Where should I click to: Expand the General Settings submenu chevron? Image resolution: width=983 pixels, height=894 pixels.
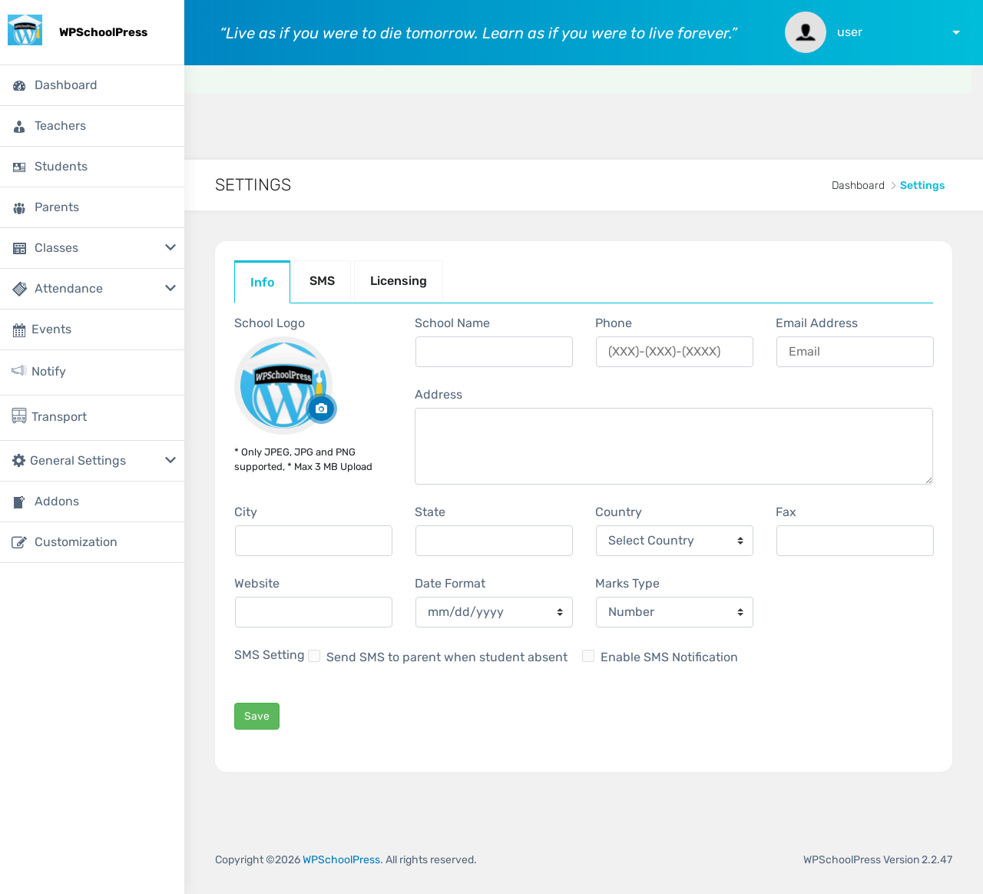point(170,460)
